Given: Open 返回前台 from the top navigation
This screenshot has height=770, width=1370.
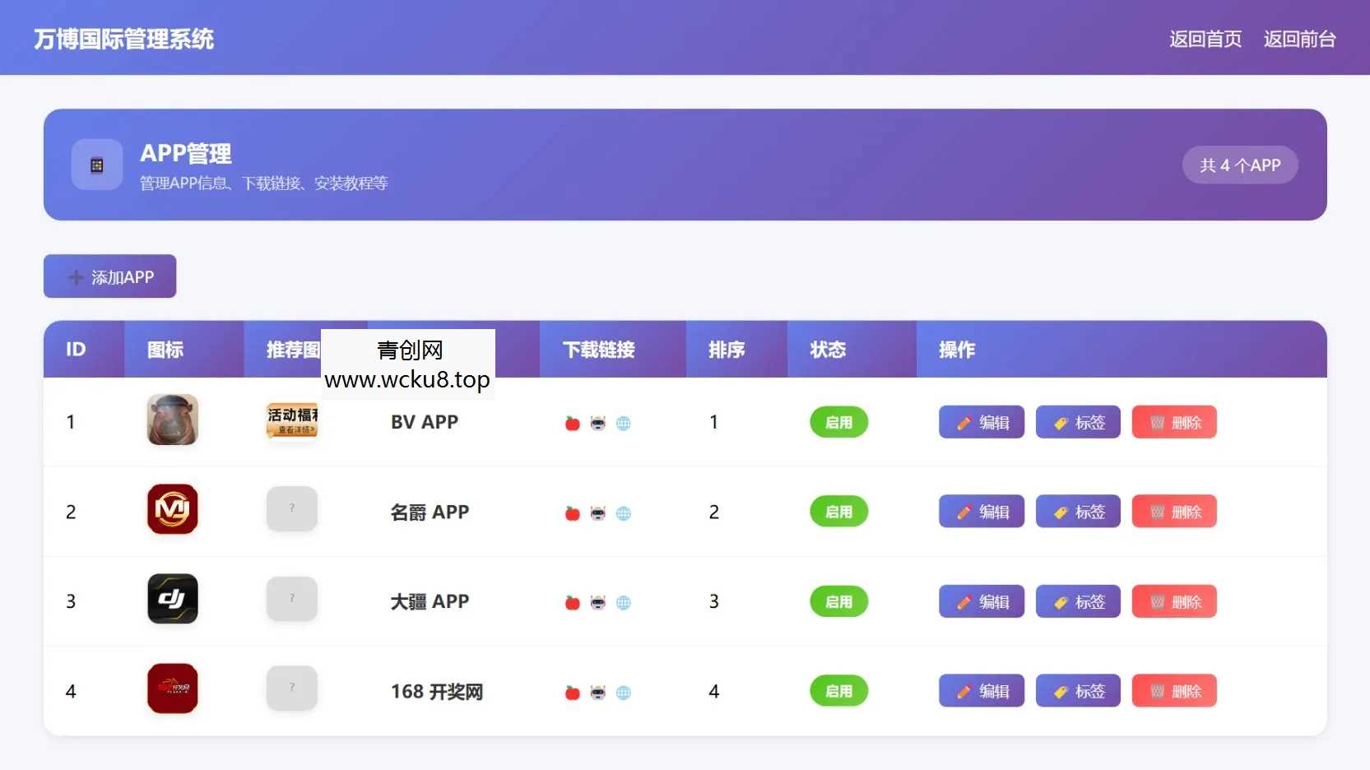Looking at the screenshot, I should (1299, 39).
